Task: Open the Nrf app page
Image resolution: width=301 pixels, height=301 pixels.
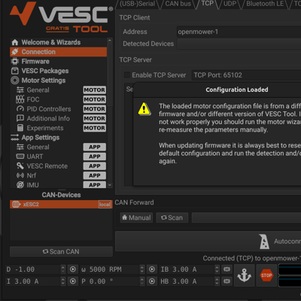Action: [58, 175]
